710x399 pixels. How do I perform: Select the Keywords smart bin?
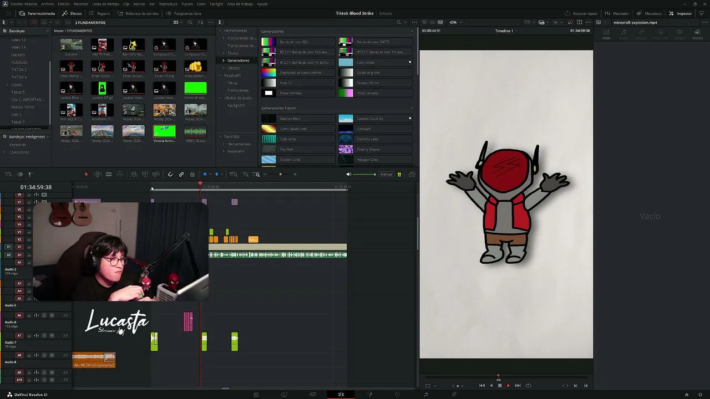[x=18, y=145]
